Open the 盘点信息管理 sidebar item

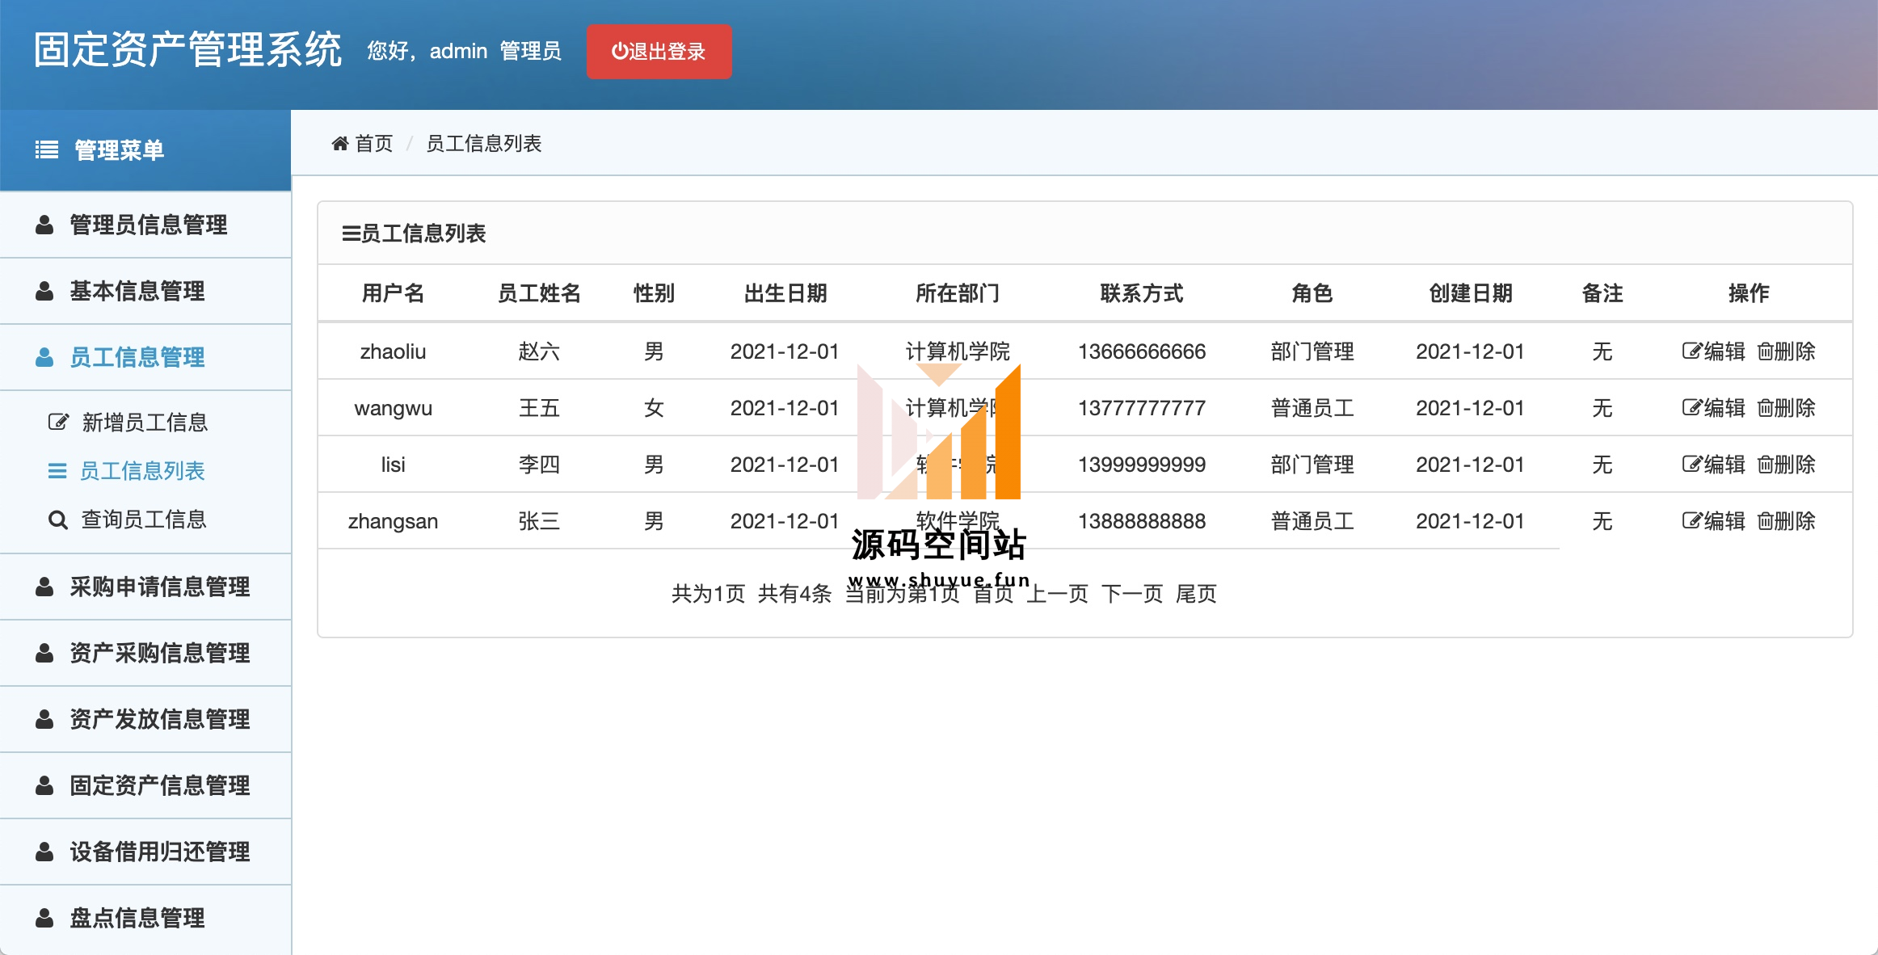pyautogui.click(x=137, y=918)
